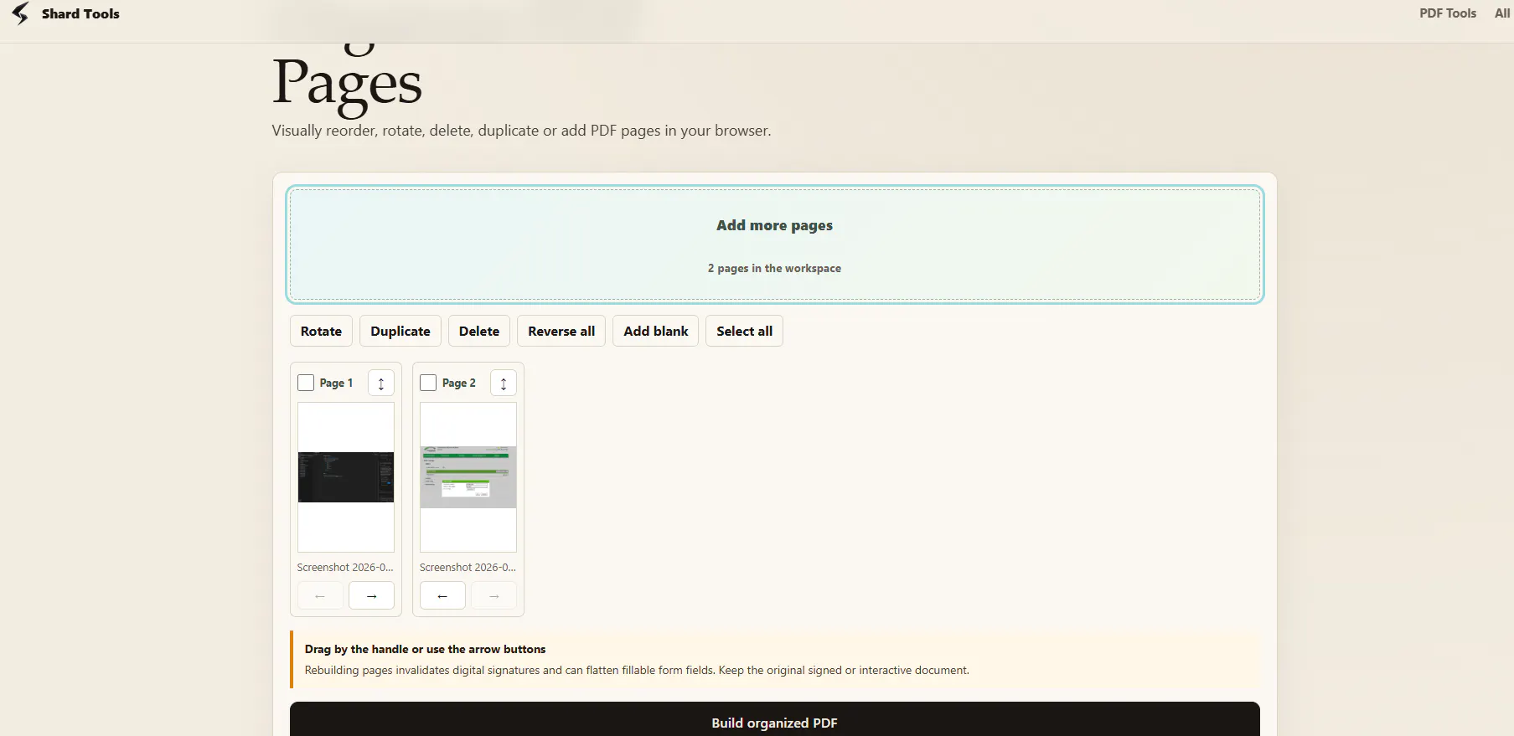Image resolution: width=1514 pixels, height=736 pixels.
Task: Click the Page 2 label text
Action: (x=459, y=383)
